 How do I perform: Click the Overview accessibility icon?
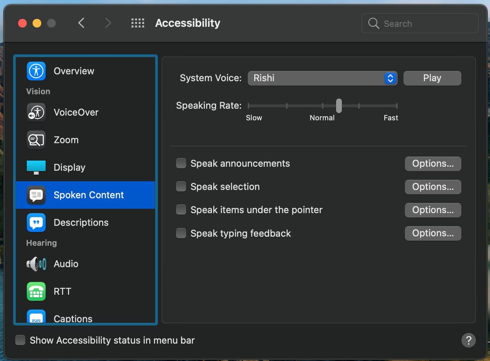[x=36, y=71]
